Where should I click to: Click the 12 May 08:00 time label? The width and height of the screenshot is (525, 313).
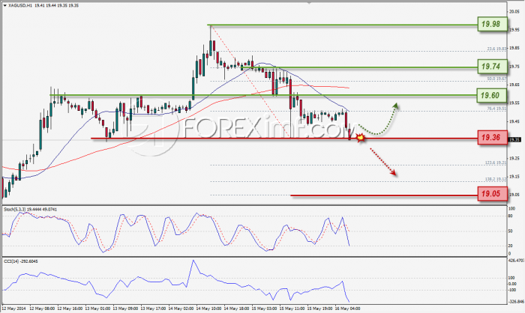tap(41, 309)
